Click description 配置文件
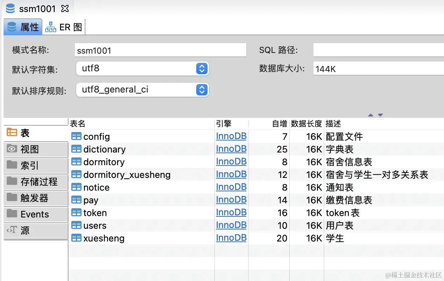 [x=344, y=137]
